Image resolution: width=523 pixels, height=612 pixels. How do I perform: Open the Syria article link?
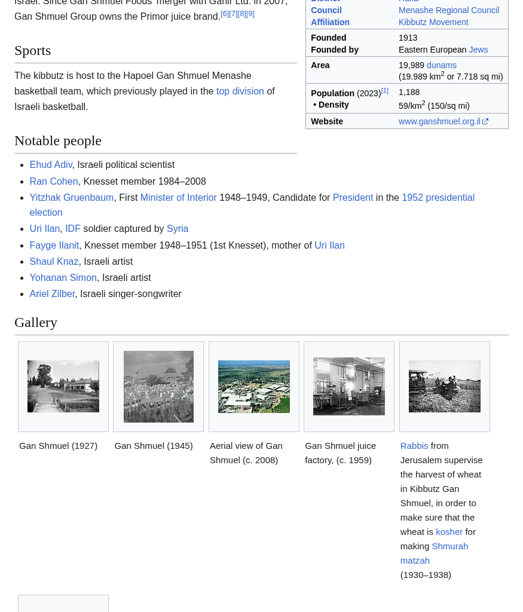point(177,229)
